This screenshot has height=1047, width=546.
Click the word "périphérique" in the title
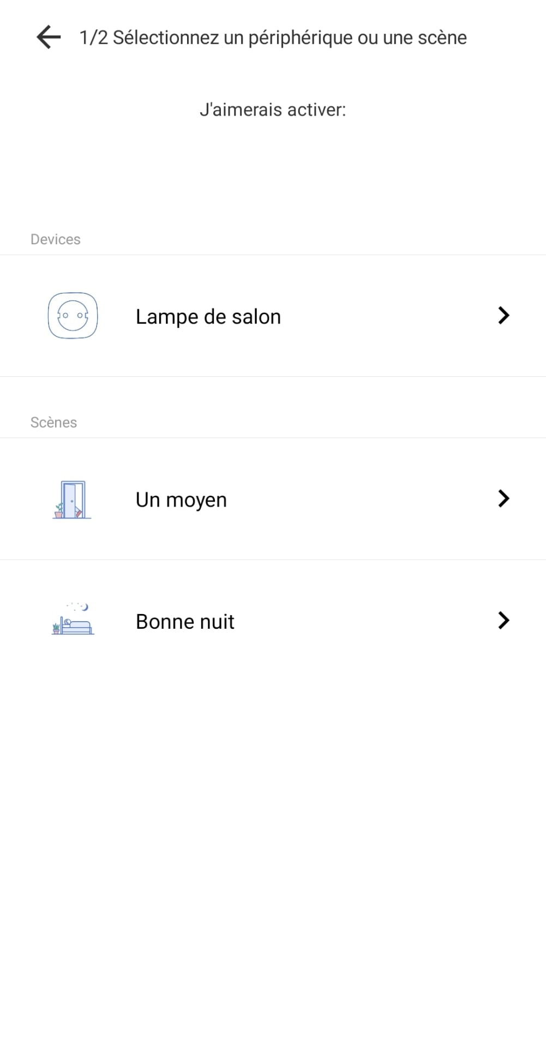(301, 38)
